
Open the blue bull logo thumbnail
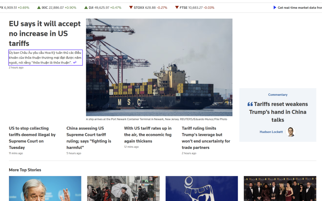(202, 188)
